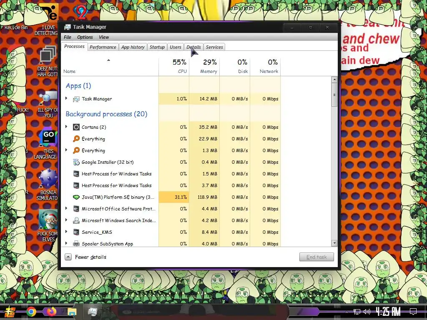Viewport: 427px width, 320px height.
Task: Expand the Spooler SubSystem App row
Action: [x=66, y=243]
